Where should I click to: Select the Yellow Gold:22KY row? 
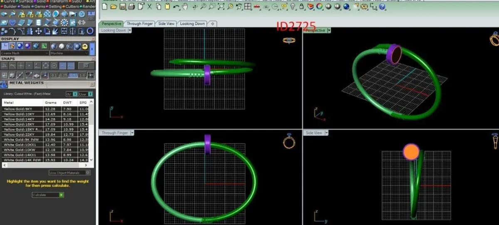(46, 134)
